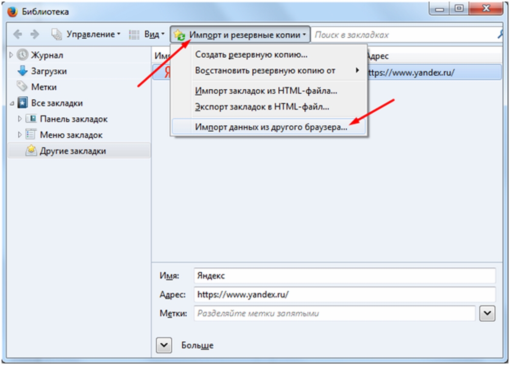Click the Firefox icon in title bar

click(13, 11)
